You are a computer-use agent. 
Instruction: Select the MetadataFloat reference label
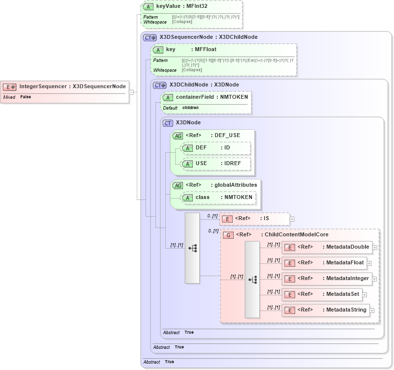(331, 262)
